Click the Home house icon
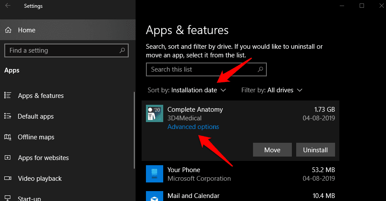The height and width of the screenshot is (201, 386). (8, 30)
